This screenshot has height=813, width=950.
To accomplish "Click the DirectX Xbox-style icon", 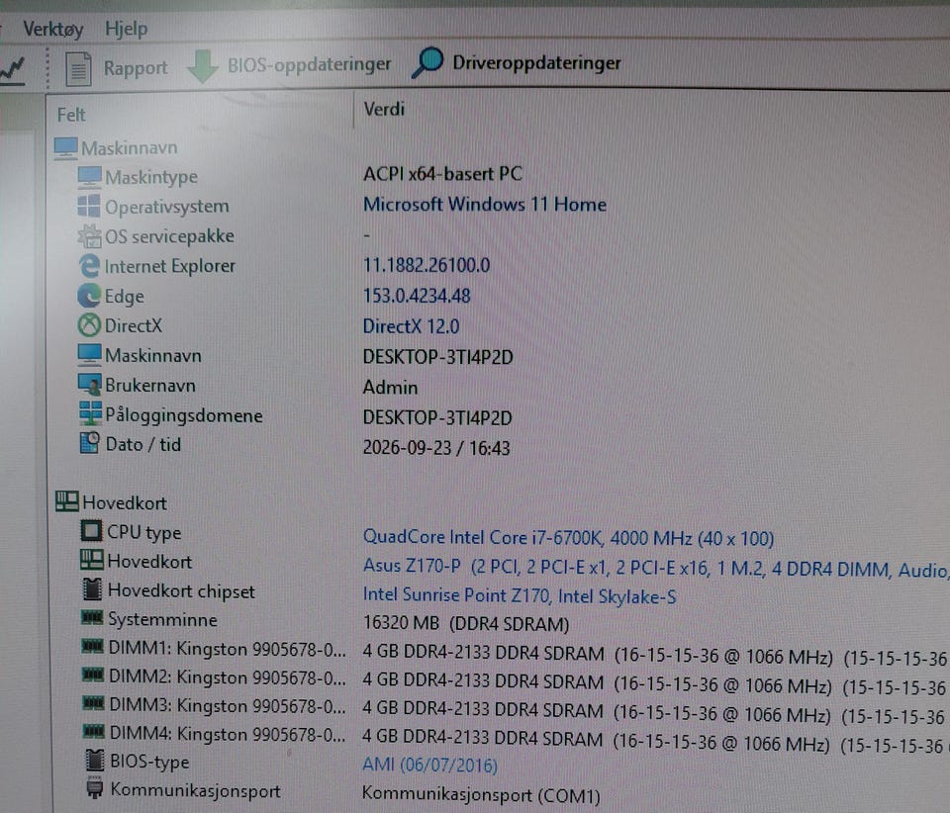I will [x=89, y=325].
